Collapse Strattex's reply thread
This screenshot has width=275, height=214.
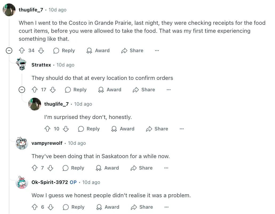22,90
